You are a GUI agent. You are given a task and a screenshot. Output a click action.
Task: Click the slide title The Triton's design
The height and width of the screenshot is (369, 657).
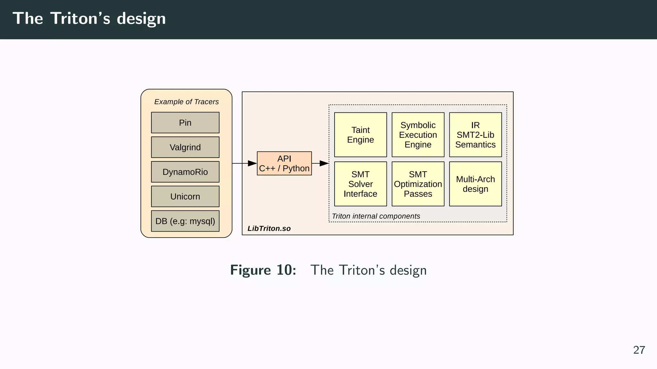89,19
